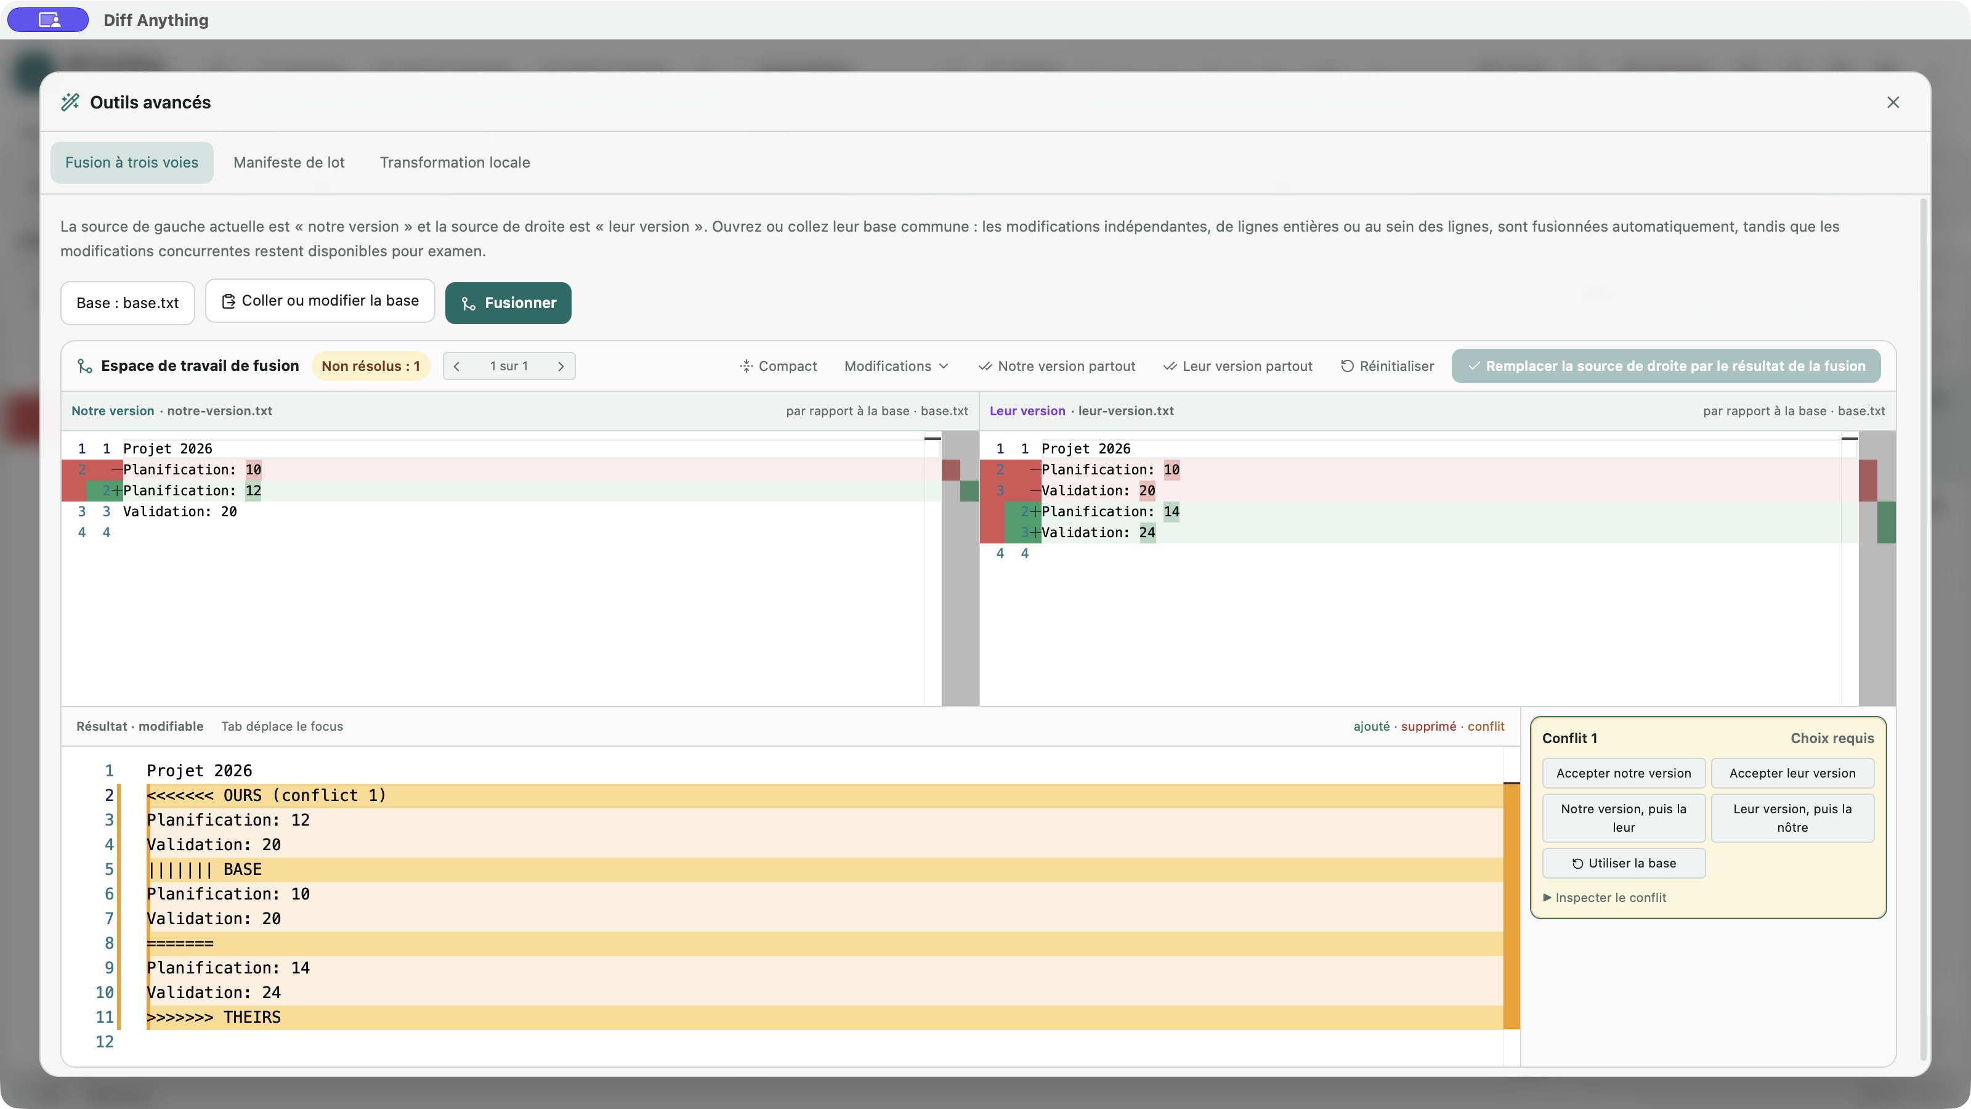Apply Notre version partout

1057,367
